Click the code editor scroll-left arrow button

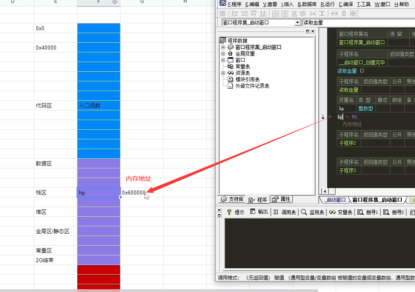pos(325,191)
